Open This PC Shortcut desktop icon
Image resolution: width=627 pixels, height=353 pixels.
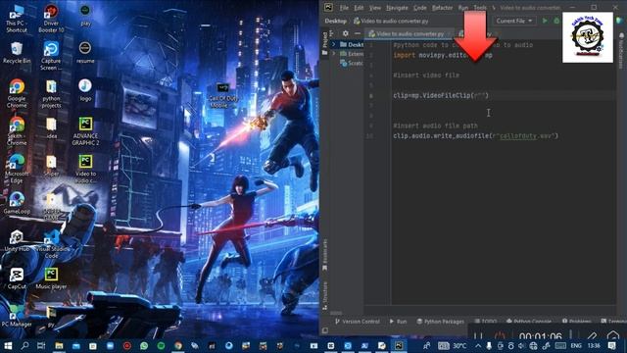(17, 19)
